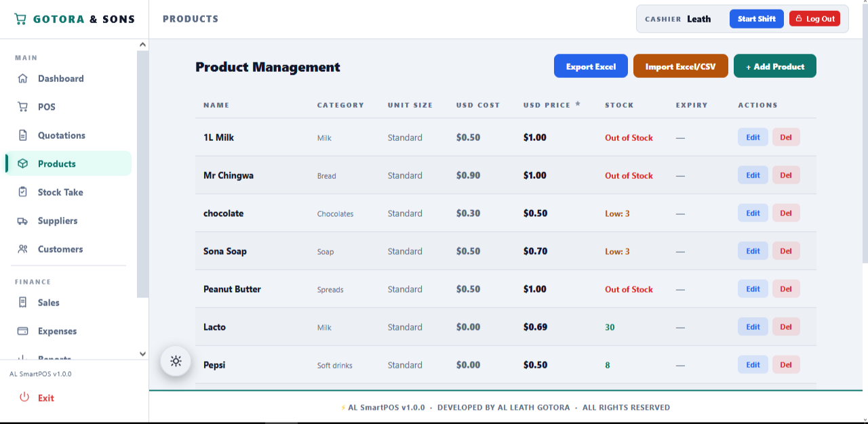This screenshot has height=424, width=868.
Task: Click the Sales receipt icon
Action: [23, 303]
